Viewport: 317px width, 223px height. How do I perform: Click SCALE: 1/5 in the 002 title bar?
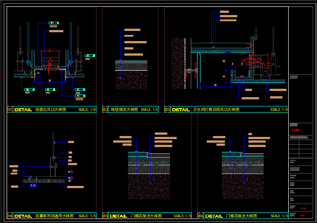(x=149, y=110)
